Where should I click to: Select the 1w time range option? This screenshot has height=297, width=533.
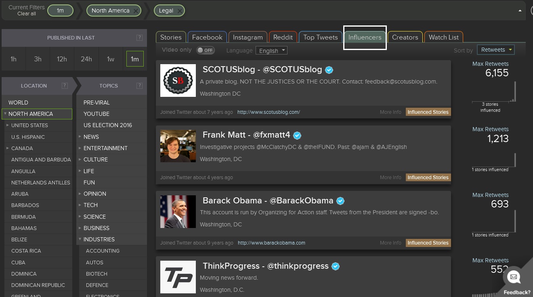[x=110, y=59]
